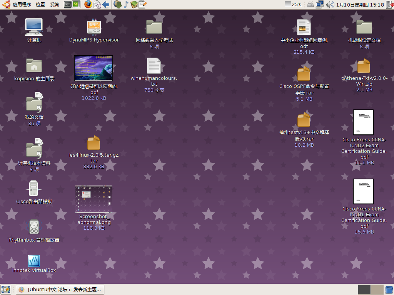Open the trash icon in bottom panel
This screenshot has height=295, width=394.
[x=389, y=290]
